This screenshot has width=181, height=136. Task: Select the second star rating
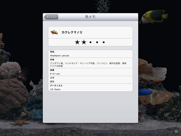click(84, 42)
